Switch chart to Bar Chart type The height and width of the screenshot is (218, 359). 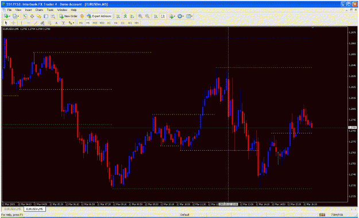coord(118,16)
